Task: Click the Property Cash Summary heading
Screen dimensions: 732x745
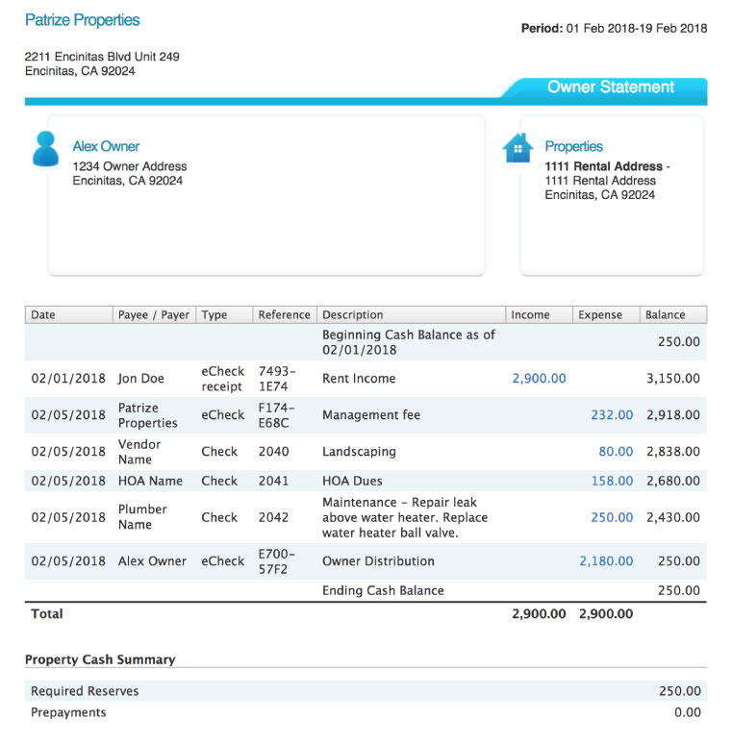Action: 100,659
